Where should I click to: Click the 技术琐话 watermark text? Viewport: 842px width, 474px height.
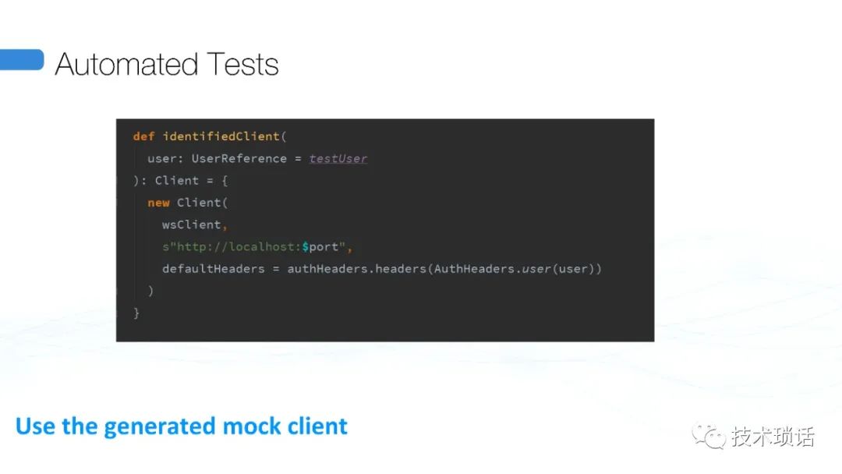point(773,437)
